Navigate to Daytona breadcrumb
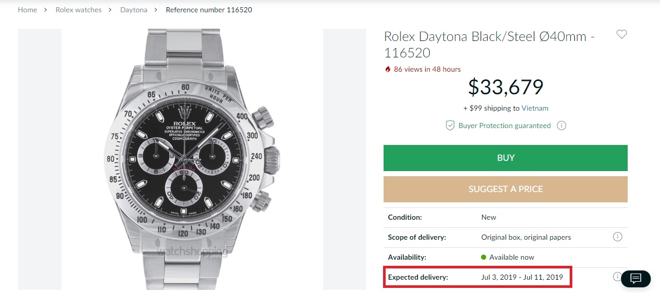 pyautogui.click(x=134, y=10)
